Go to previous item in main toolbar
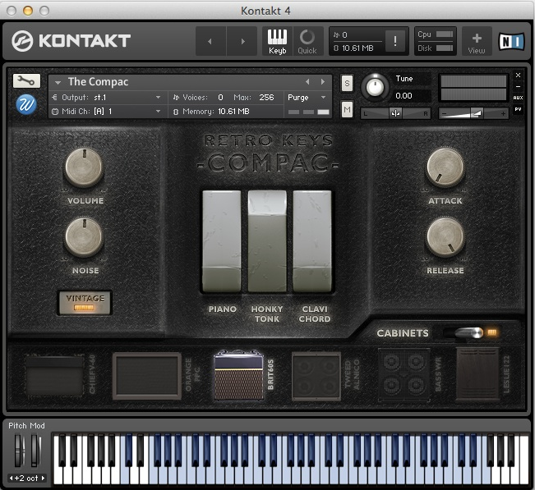This screenshot has width=535, height=490. point(210,41)
